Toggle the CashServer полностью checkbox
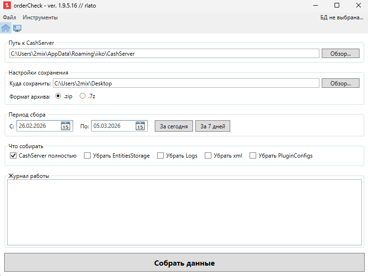This screenshot has height=276, width=368. [13, 156]
